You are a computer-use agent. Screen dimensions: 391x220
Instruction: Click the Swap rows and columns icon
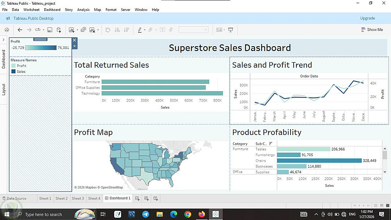coord(108,30)
